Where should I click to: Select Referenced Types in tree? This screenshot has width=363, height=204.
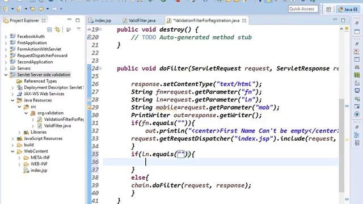click(x=40, y=81)
